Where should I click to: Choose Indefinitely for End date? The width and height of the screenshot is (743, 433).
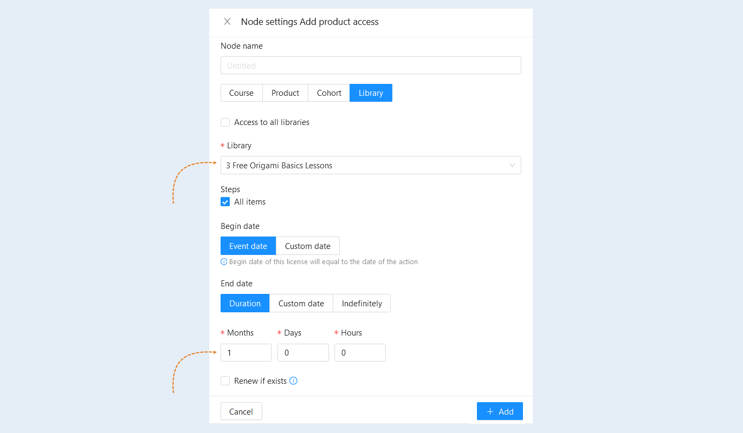362,303
